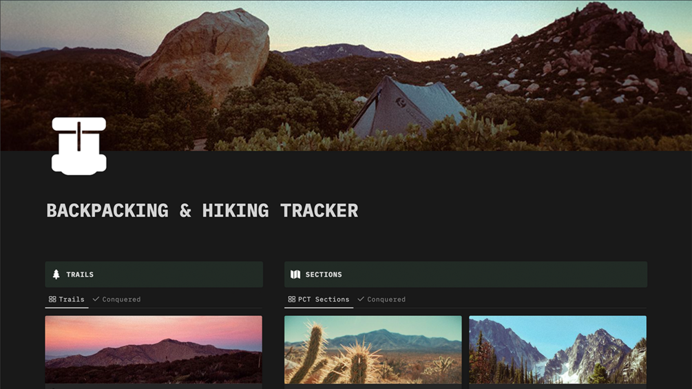Click gallery grid icon on PCT Sections tab
This screenshot has height=389, width=692.
click(291, 299)
